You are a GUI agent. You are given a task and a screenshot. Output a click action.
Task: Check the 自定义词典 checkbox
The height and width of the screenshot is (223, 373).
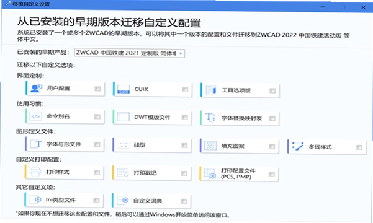[184, 201]
